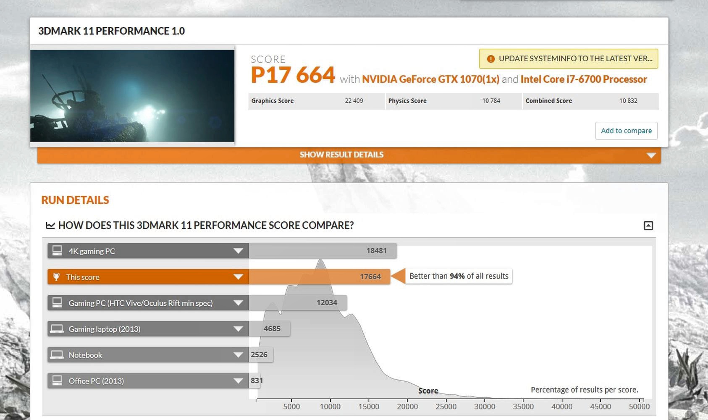The image size is (708, 420).
Task: Click the 10000 tick on score axis
Action: [x=330, y=407]
